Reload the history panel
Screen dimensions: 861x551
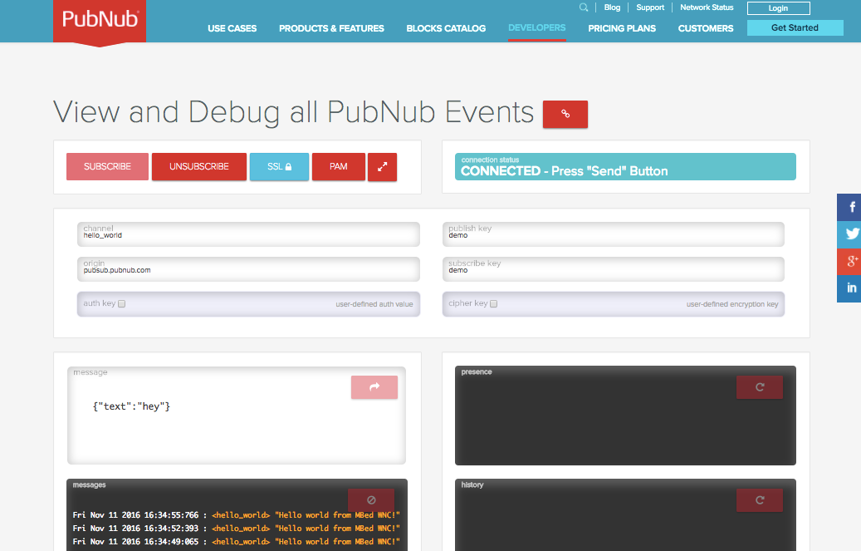[x=759, y=500]
